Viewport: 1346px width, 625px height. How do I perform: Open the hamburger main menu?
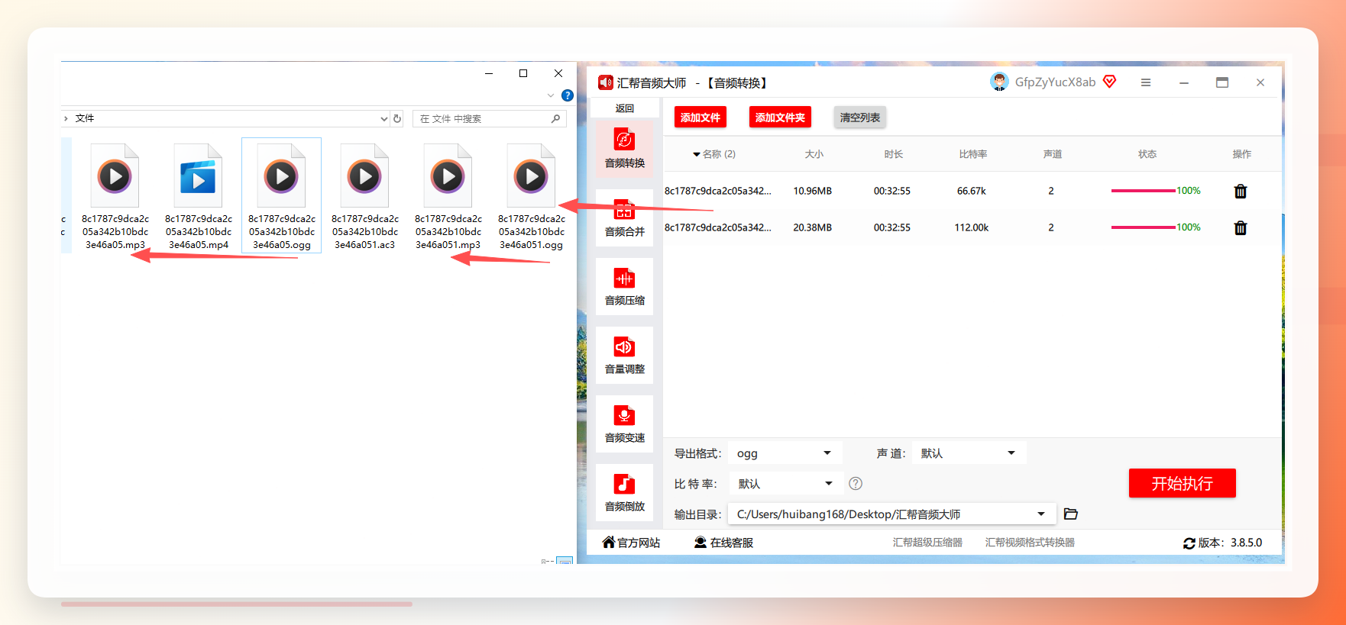click(x=1146, y=82)
